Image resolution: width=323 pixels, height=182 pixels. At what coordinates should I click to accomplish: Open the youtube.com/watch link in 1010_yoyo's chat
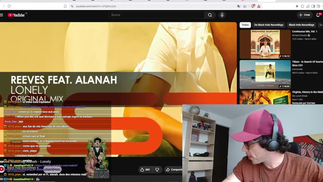[x=54, y=107]
